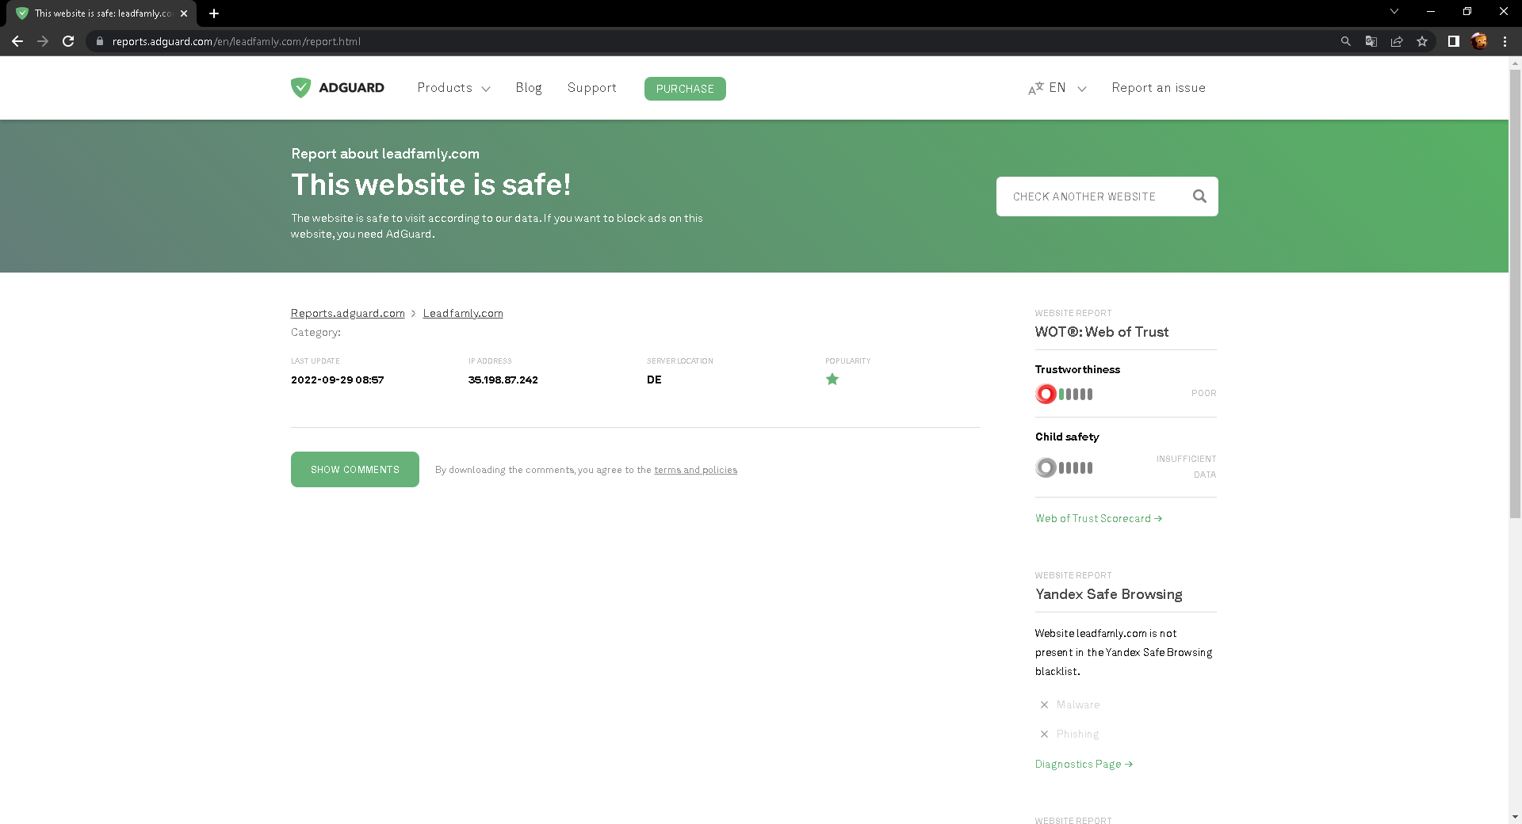Image resolution: width=1522 pixels, height=824 pixels.
Task: Open the Web of Trust Scorecard link
Action: (x=1098, y=518)
